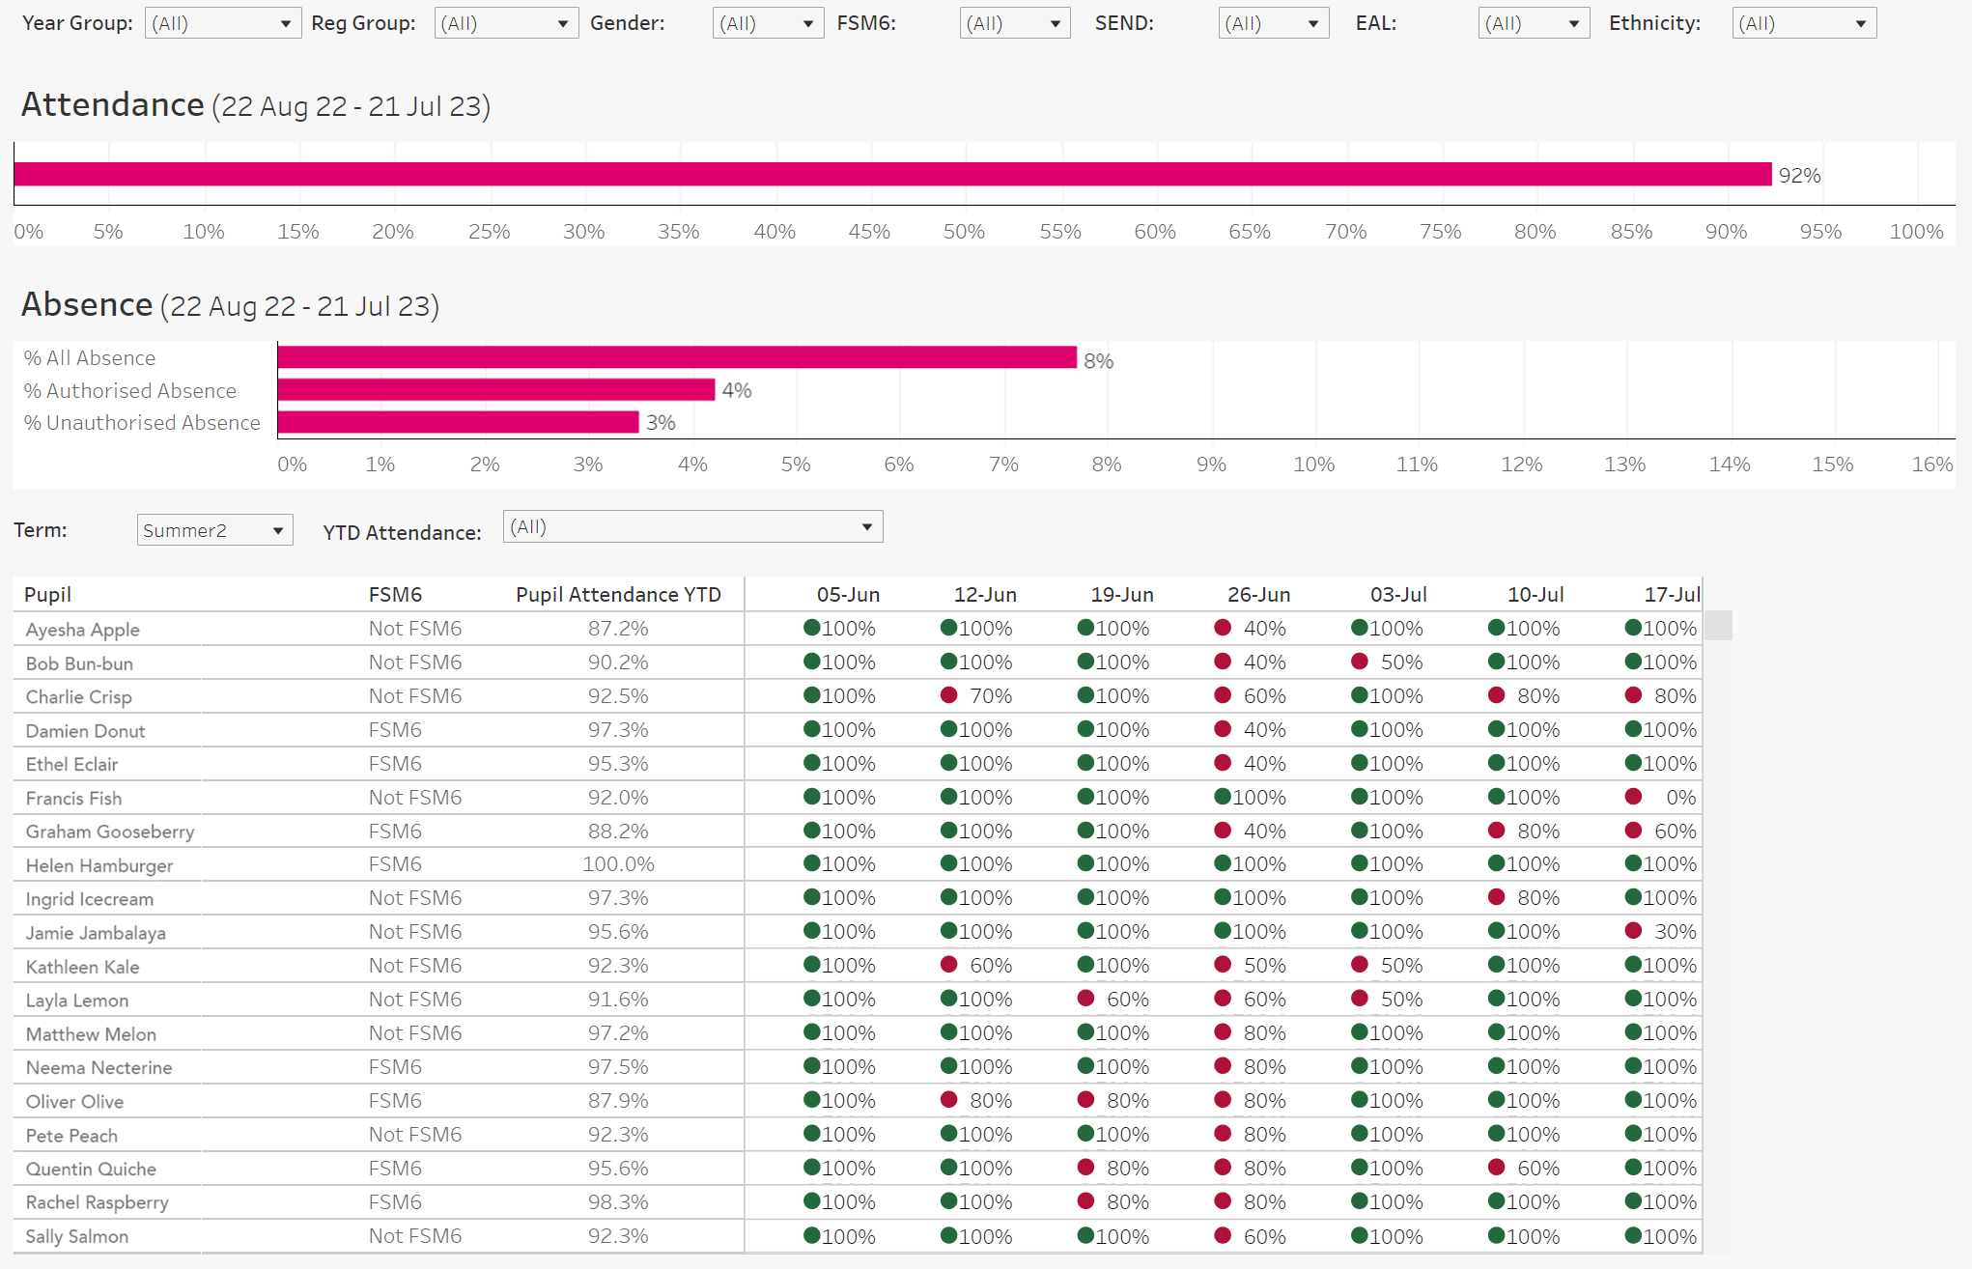The width and height of the screenshot is (1972, 1269).
Task: Open the EAL filter dropdown
Action: (1534, 23)
